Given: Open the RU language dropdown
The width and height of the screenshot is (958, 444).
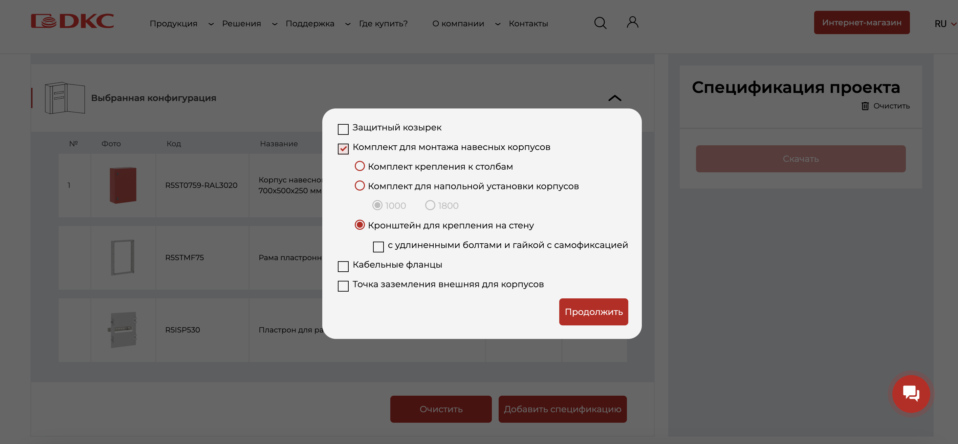Looking at the screenshot, I should [x=945, y=24].
